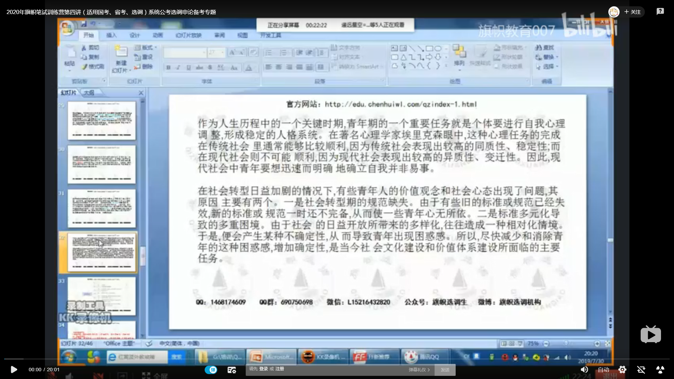Viewport: 674px width, 379px height.
Task: Open the 开发工具 ribbon tab
Action: click(x=271, y=35)
